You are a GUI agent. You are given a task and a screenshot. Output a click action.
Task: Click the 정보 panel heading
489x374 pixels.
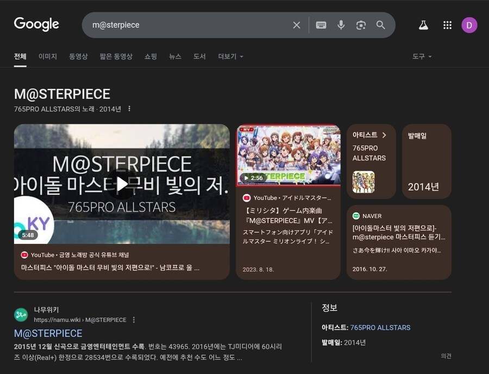pos(329,308)
